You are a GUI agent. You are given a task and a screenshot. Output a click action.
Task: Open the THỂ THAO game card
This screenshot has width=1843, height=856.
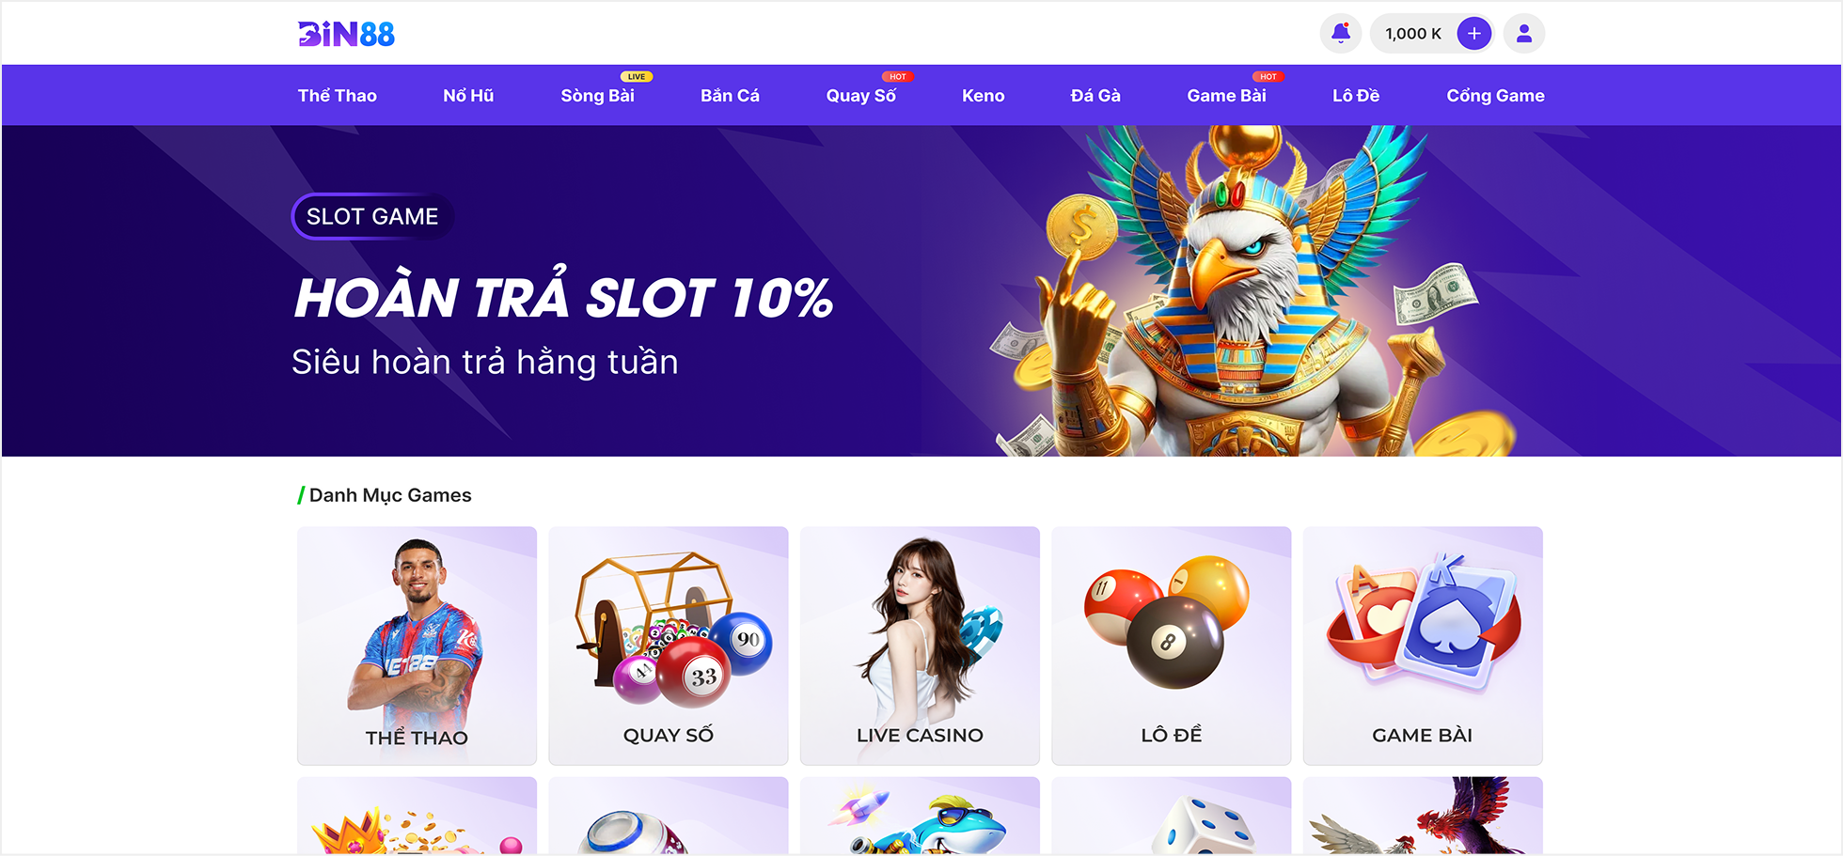[417, 646]
